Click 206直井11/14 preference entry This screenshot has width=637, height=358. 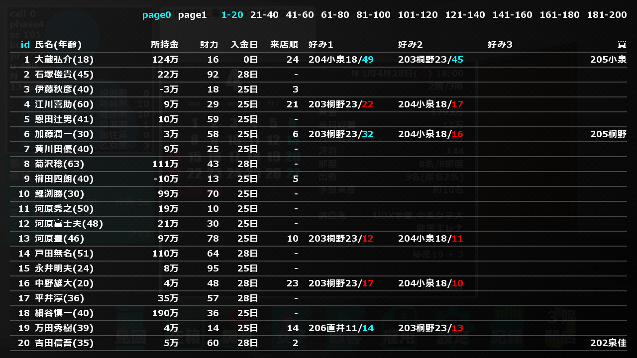(x=341, y=328)
